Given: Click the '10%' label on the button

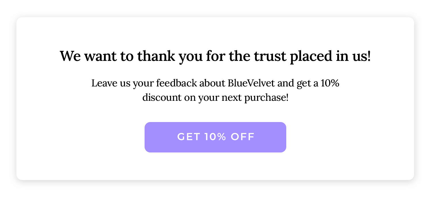Looking at the screenshot, I should pos(215,137).
